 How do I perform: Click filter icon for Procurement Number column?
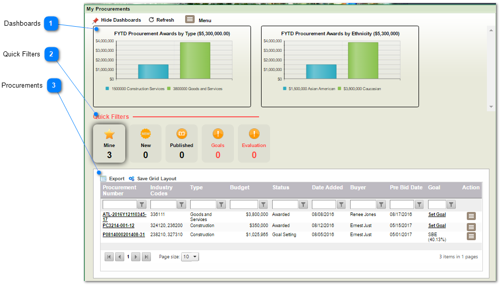click(142, 204)
